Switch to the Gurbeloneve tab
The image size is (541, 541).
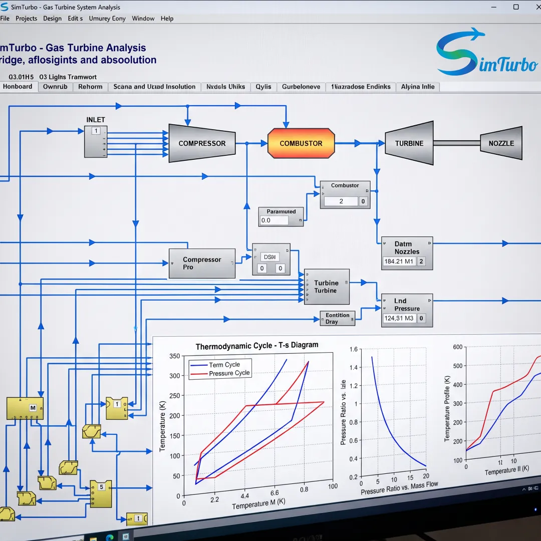pyautogui.click(x=301, y=87)
